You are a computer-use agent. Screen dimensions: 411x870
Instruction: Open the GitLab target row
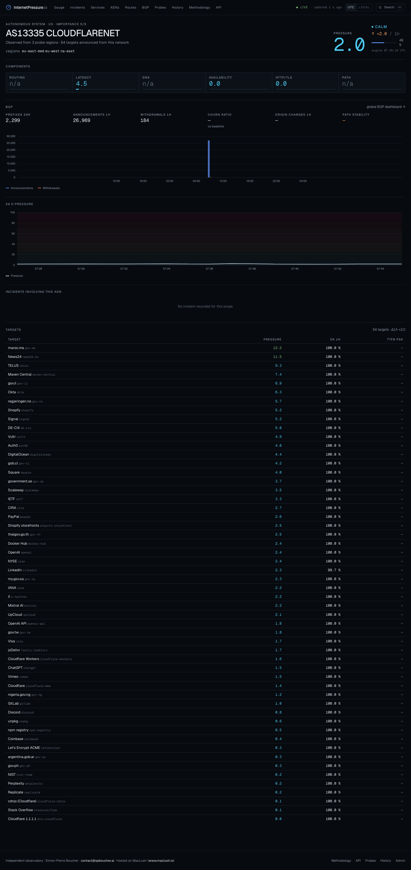[x=205, y=703]
